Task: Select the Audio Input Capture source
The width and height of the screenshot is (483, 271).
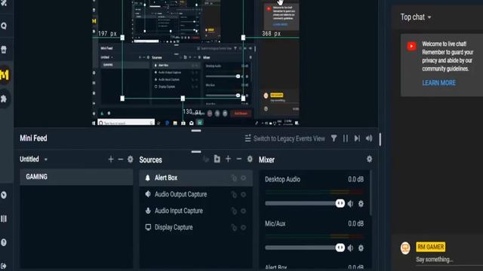Action: (196, 211)
